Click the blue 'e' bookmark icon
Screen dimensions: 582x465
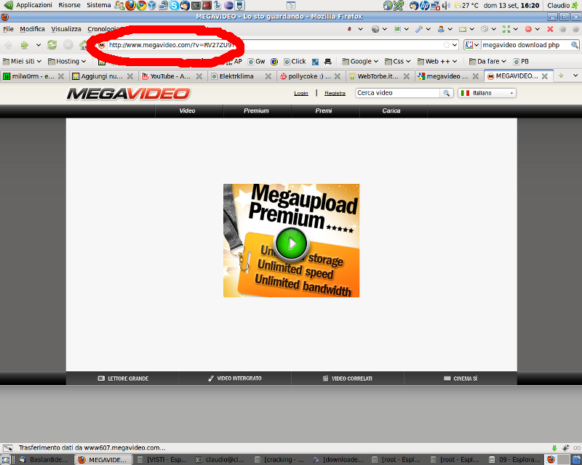[274, 62]
